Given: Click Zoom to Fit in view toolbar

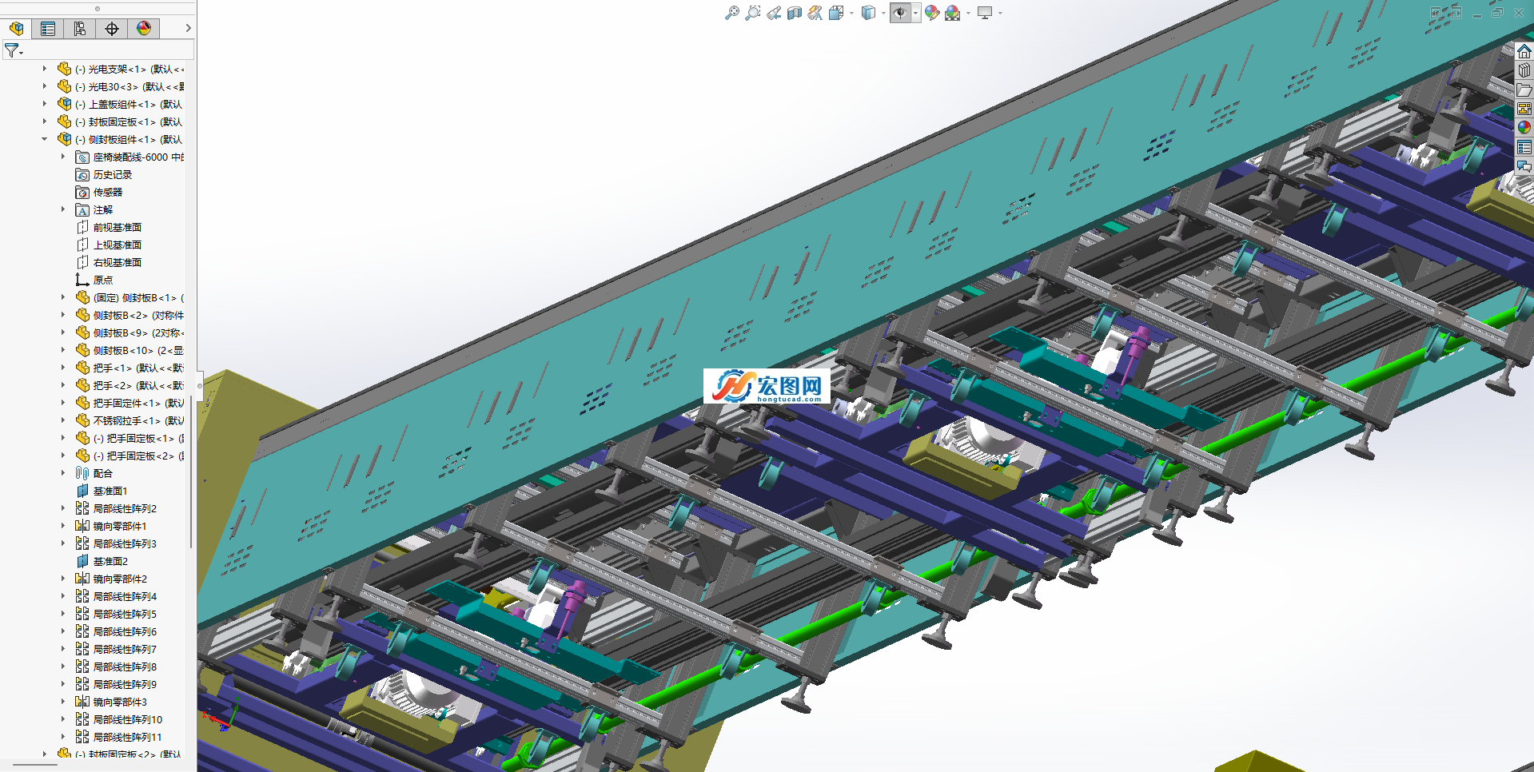Looking at the screenshot, I should click(x=731, y=13).
